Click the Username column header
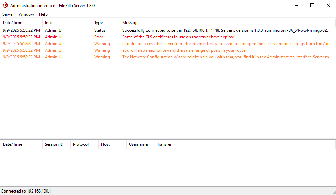The width and height of the screenshot is (336, 195). tap(140, 144)
